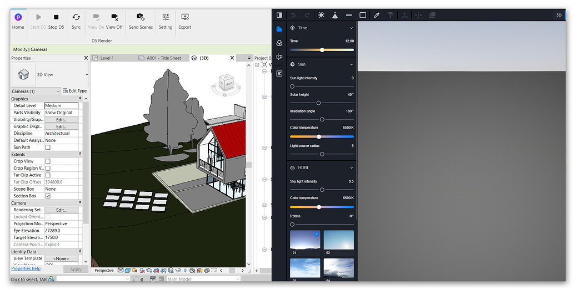The width and height of the screenshot is (575, 290).
Task: Open the D5 geo-sky sun tool
Action: click(321, 15)
